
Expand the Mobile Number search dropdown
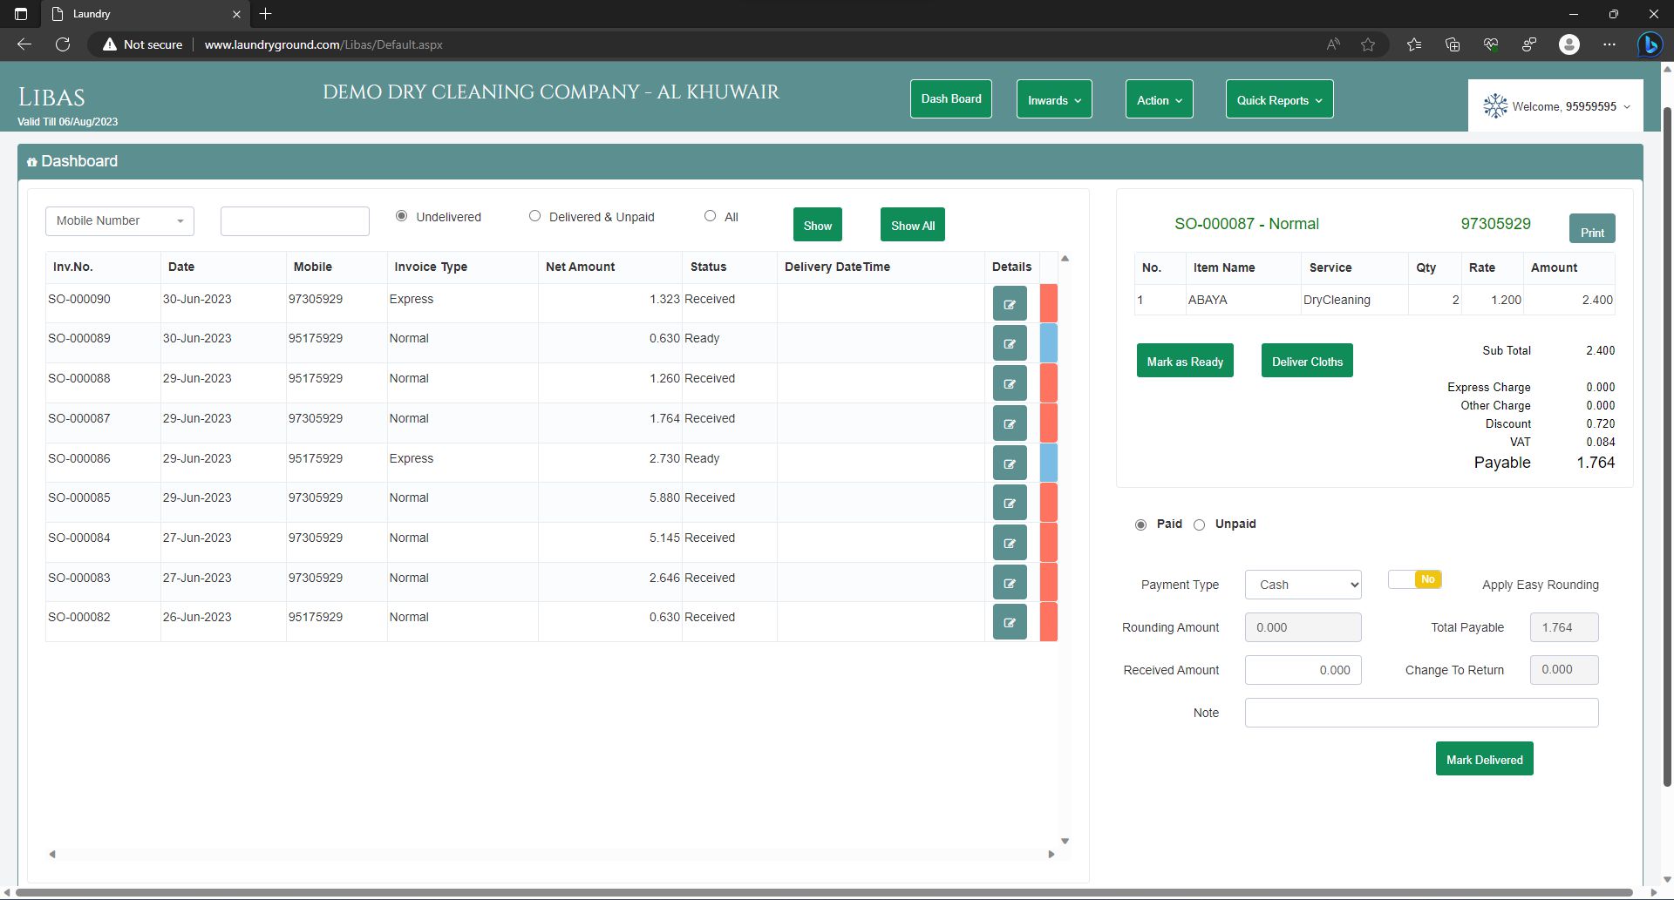tap(119, 221)
